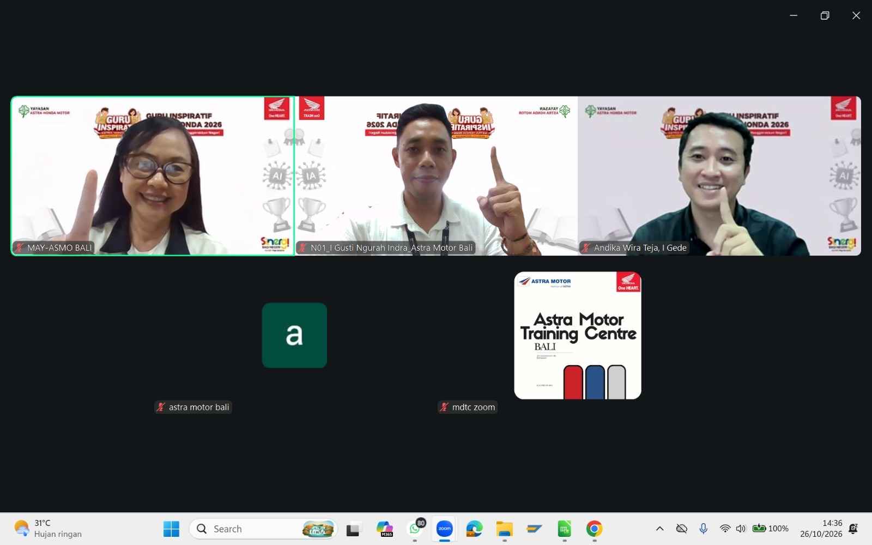This screenshot has width=872, height=545.
Task: Click the battery 100% indicator
Action: (770, 529)
